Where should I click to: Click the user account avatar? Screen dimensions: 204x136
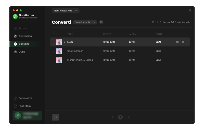[x=18, y=115]
